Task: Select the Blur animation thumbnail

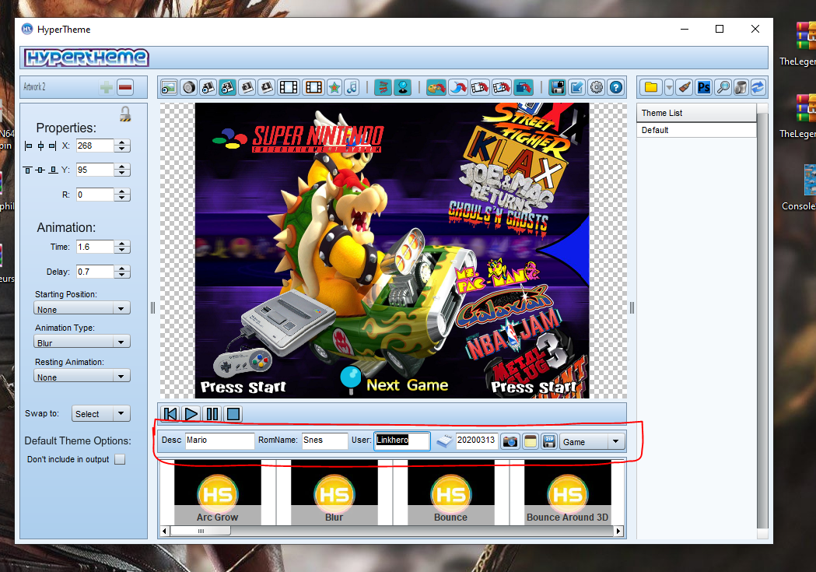Action: 334,493
